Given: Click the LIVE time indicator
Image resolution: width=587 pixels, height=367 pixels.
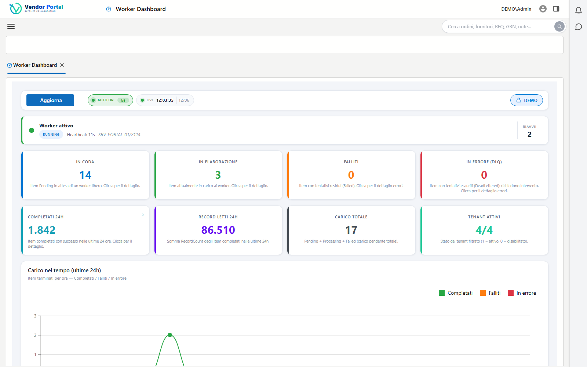Looking at the screenshot, I should click(165, 100).
